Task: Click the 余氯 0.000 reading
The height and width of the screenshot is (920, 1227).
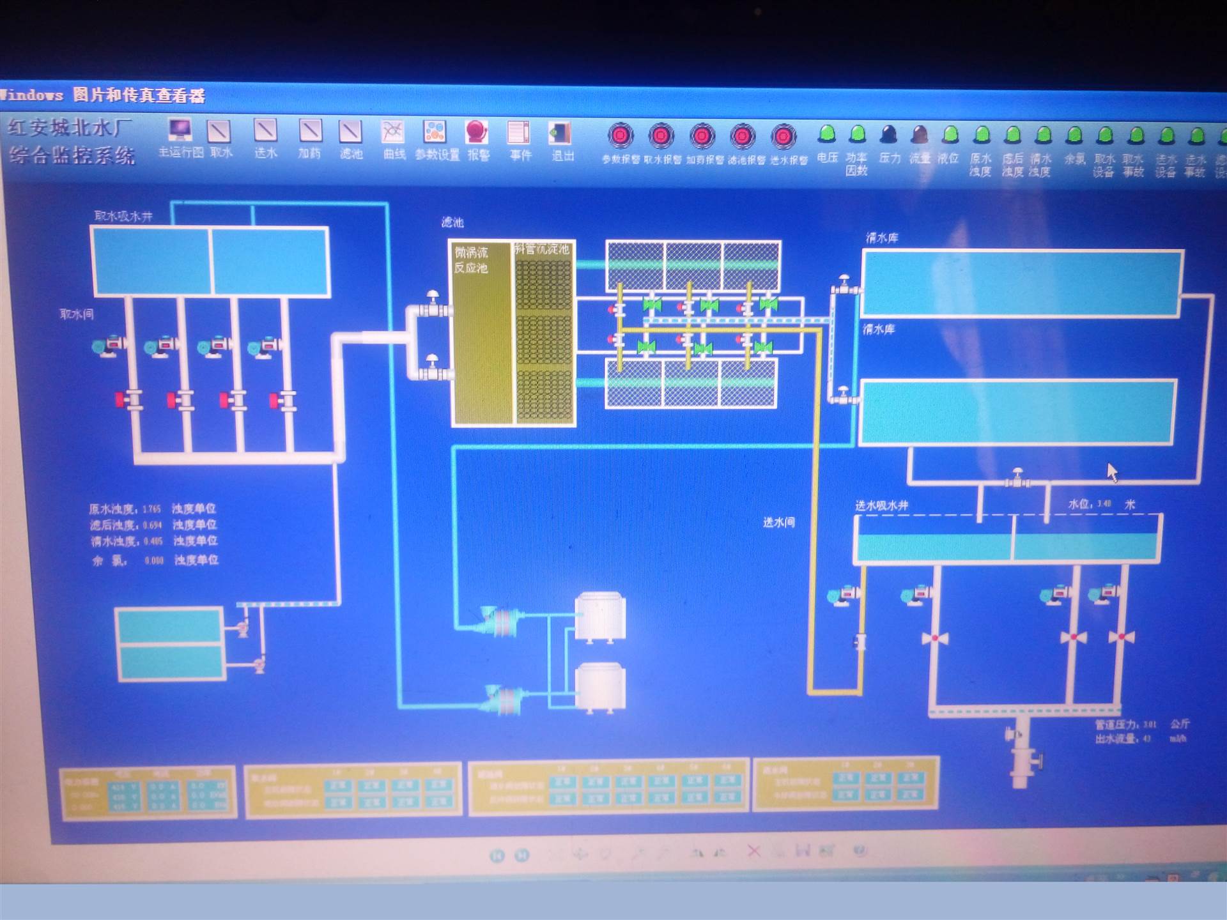Action: point(154,560)
